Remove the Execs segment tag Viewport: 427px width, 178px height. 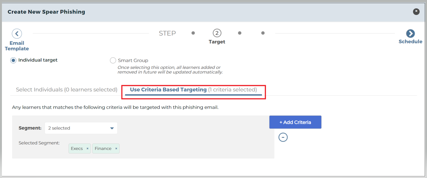(x=87, y=149)
